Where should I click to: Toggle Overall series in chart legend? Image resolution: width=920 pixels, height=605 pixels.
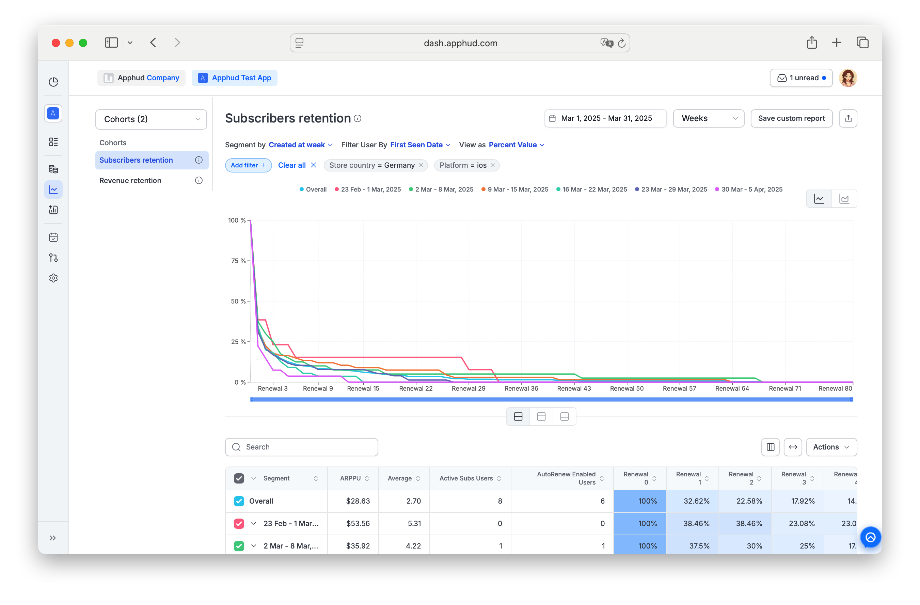pyautogui.click(x=313, y=189)
